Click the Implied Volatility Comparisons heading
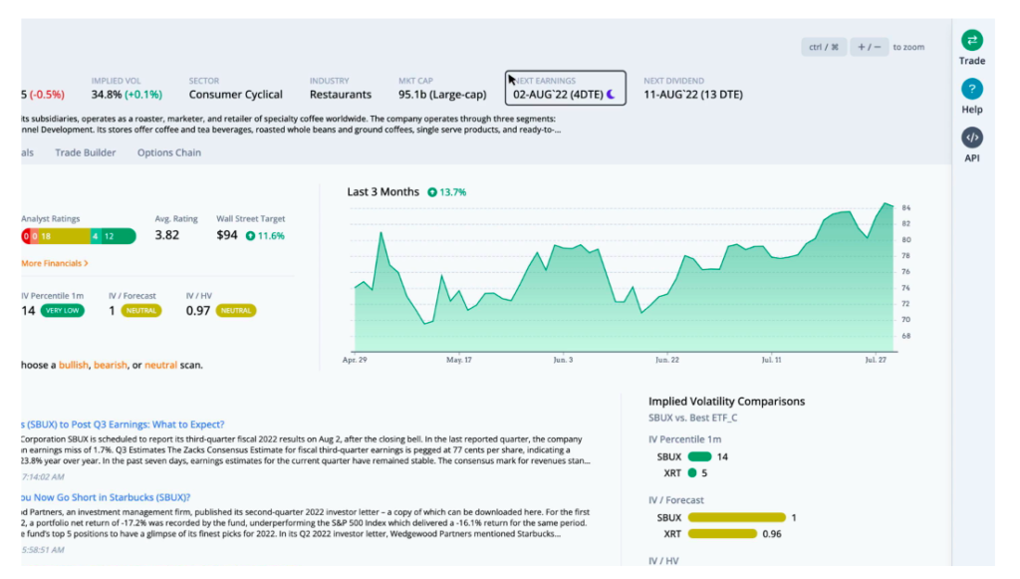The width and height of the screenshot is (1020, 579). [x=726, y=402]
